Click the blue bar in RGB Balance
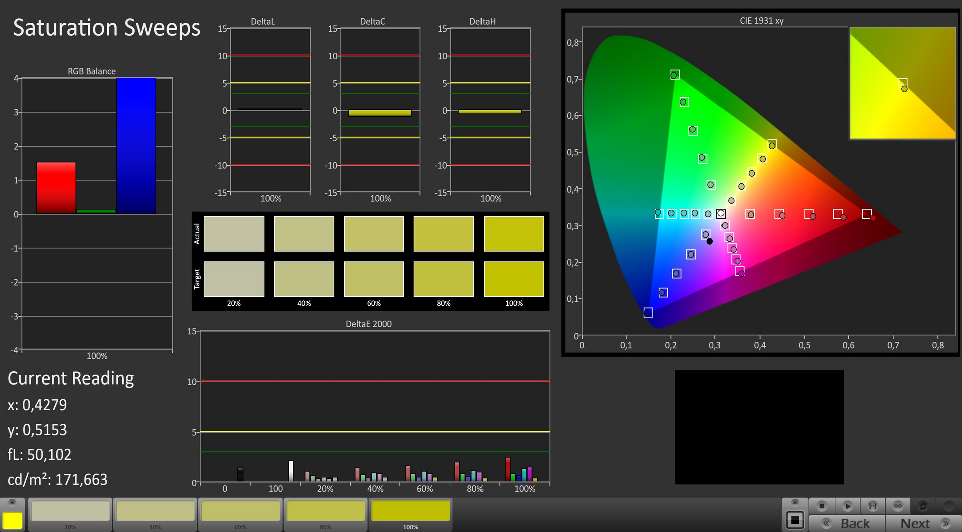This screenshot has width=962, height=532. (136, 145)
